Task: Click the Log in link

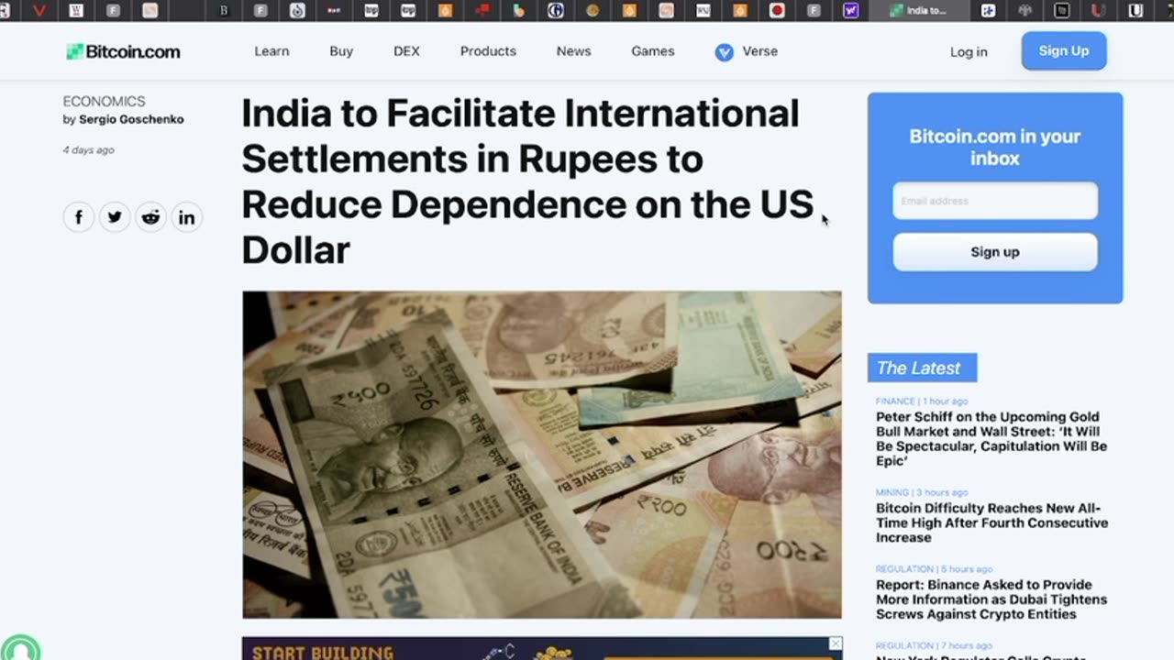Action: coord(969,52)
